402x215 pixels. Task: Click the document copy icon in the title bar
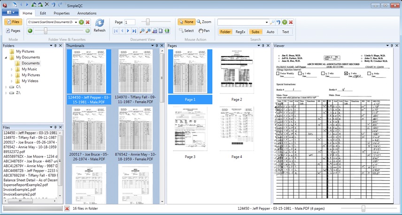point(15,4)
